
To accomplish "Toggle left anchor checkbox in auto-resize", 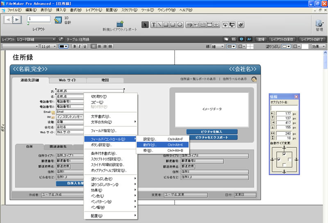I will pyautogui.click(x=279, y=160).
